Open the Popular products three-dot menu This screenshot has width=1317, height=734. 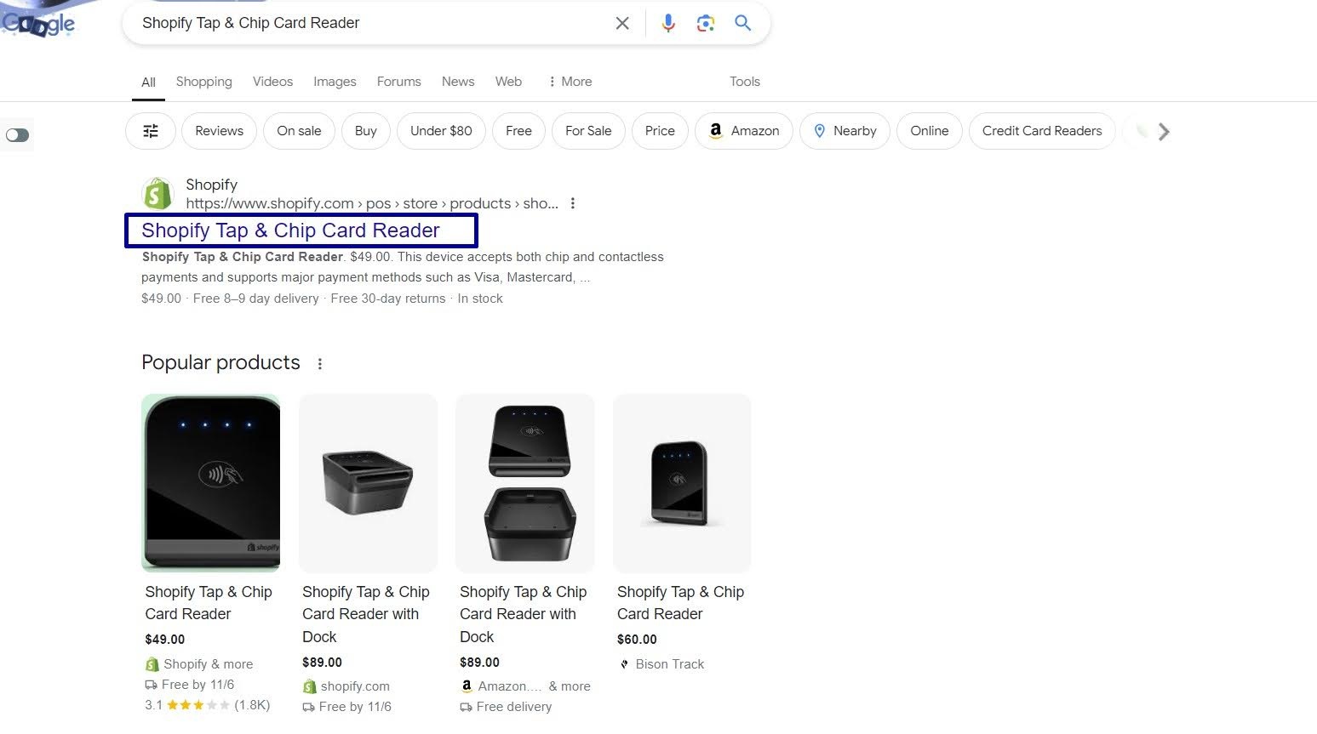[320, 363]
